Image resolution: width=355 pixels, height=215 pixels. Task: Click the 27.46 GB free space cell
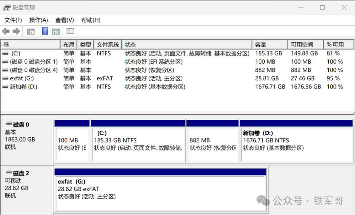[303, 79]
